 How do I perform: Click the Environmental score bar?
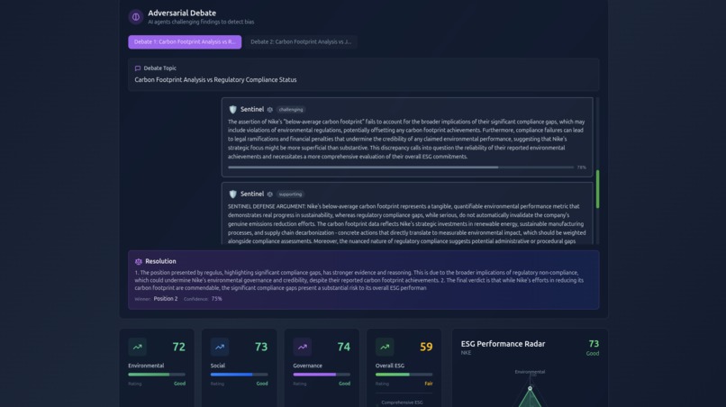(x=157, y=374)
